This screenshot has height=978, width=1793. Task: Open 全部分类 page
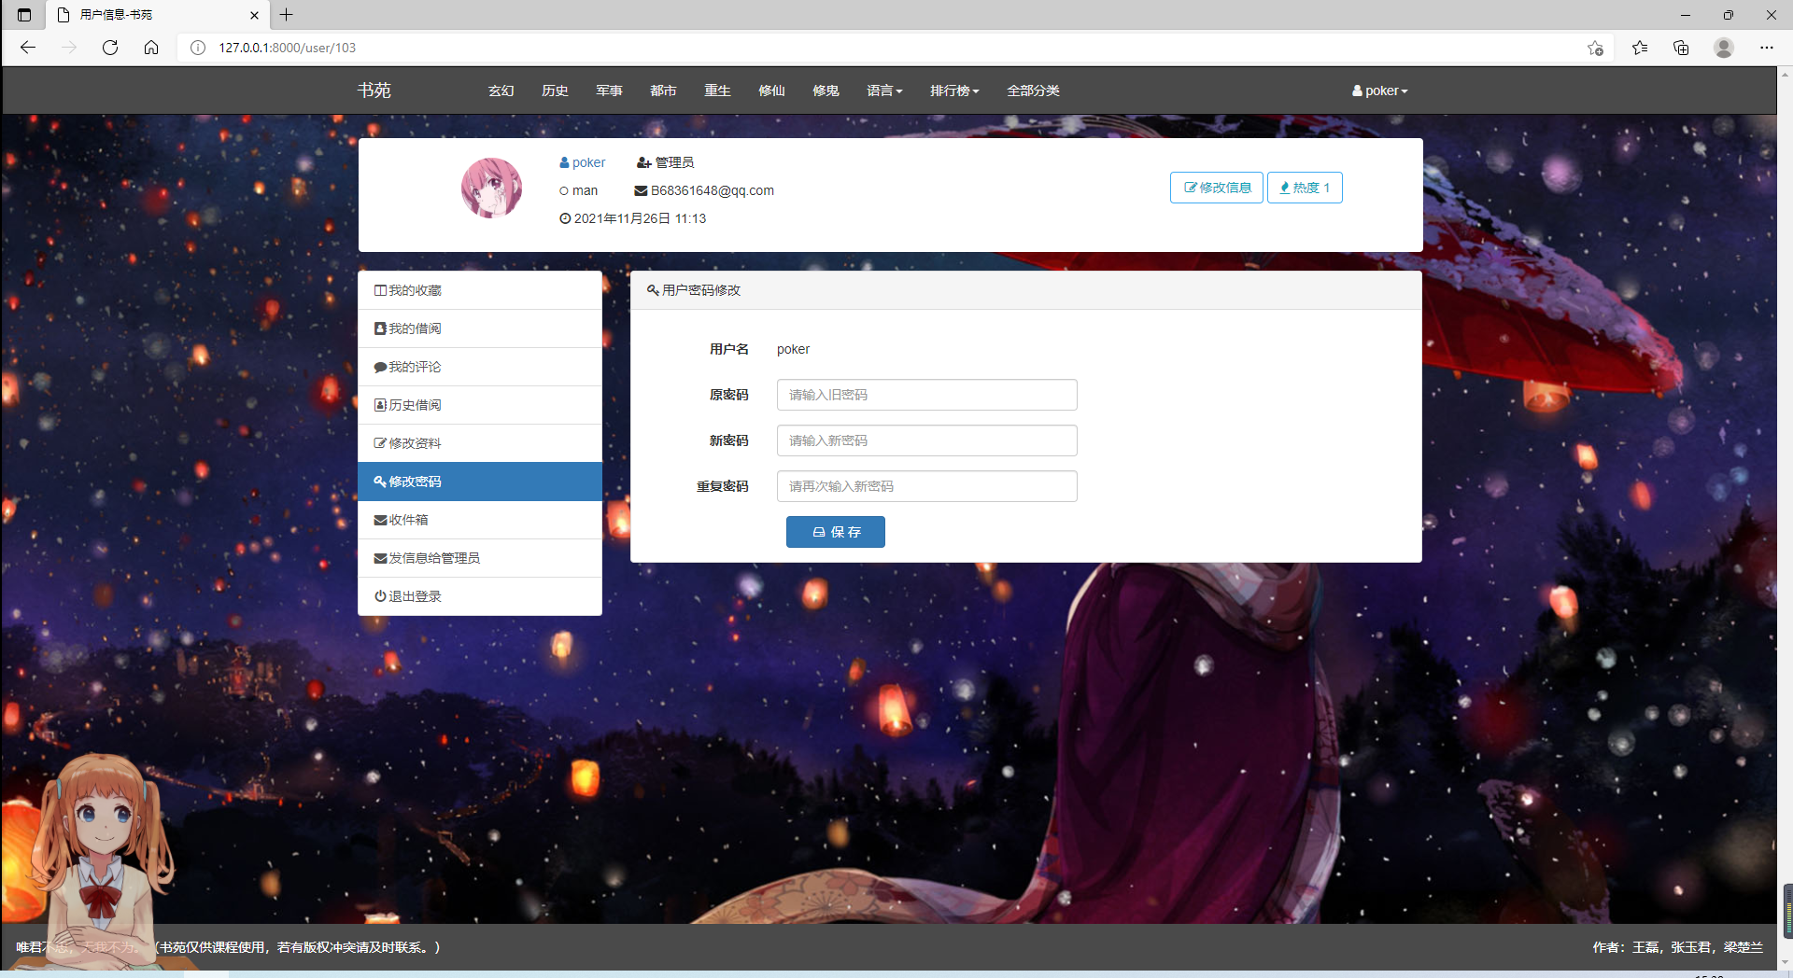pyautogui.click(x=1033, y=91)
